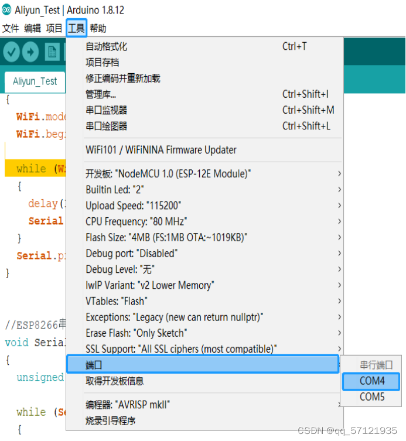Launch WiFi101 / WiFiNINA Firmware Updater

coord(204,150)
